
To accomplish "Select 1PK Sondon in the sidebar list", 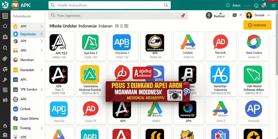I will pyautogui.click(x=29, y=89).
